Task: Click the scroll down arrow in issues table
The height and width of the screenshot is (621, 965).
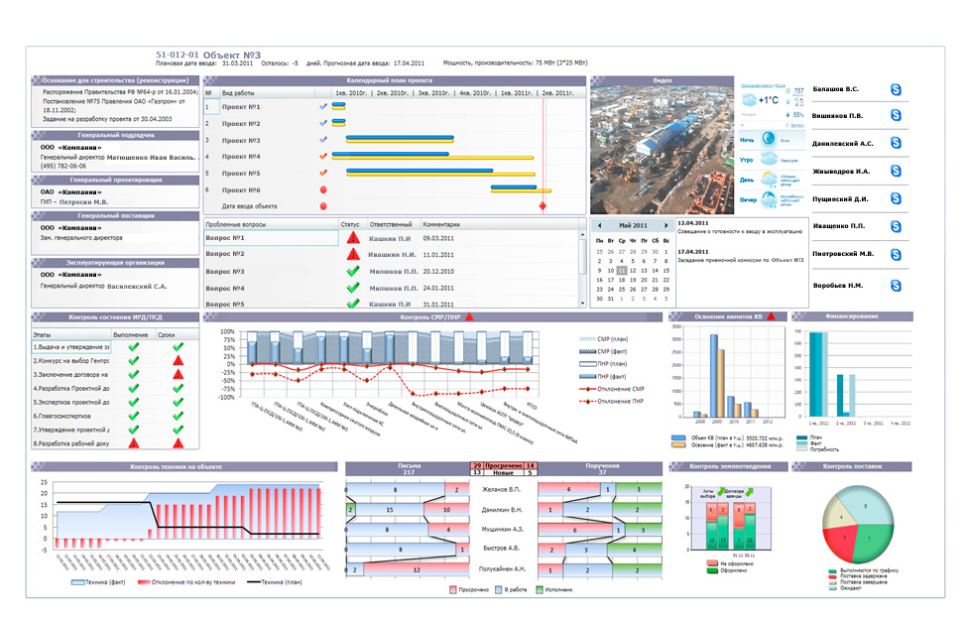Action: point(582,304)
